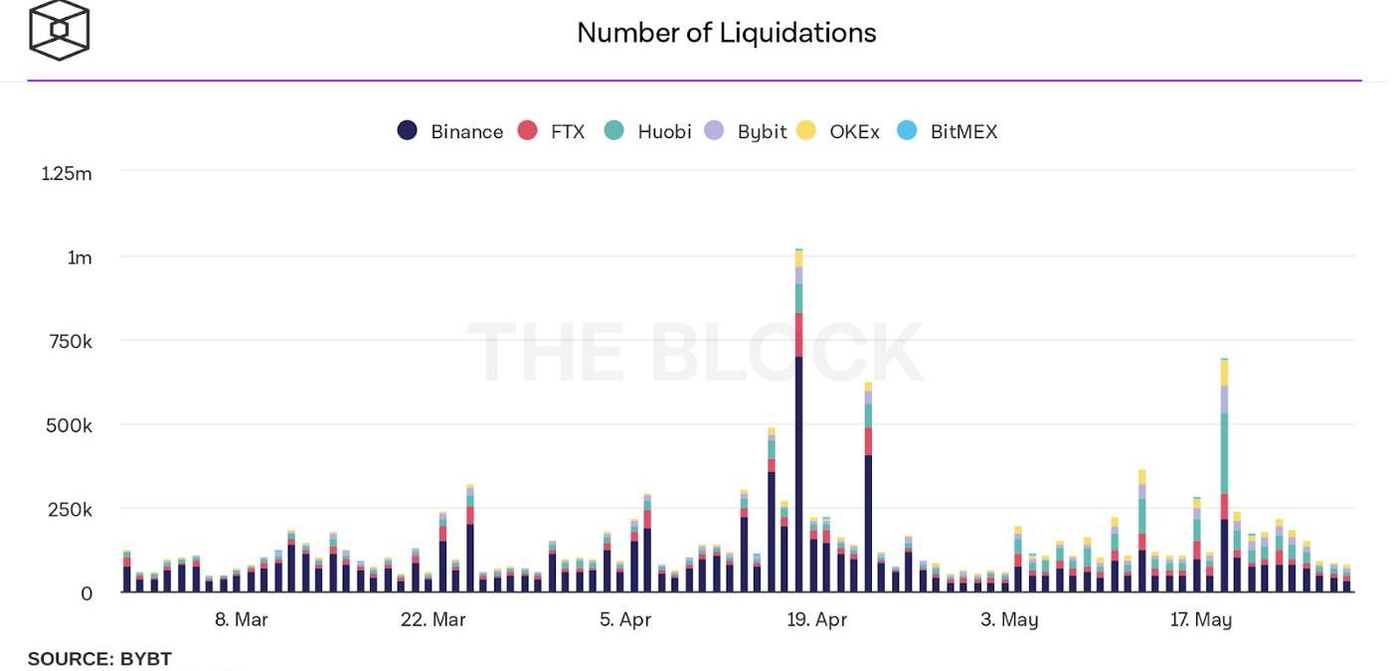This screenshot has height=671, width=1392.
Task: Click the SOURCE: BYBT text
Action: (x=99, y=659)
